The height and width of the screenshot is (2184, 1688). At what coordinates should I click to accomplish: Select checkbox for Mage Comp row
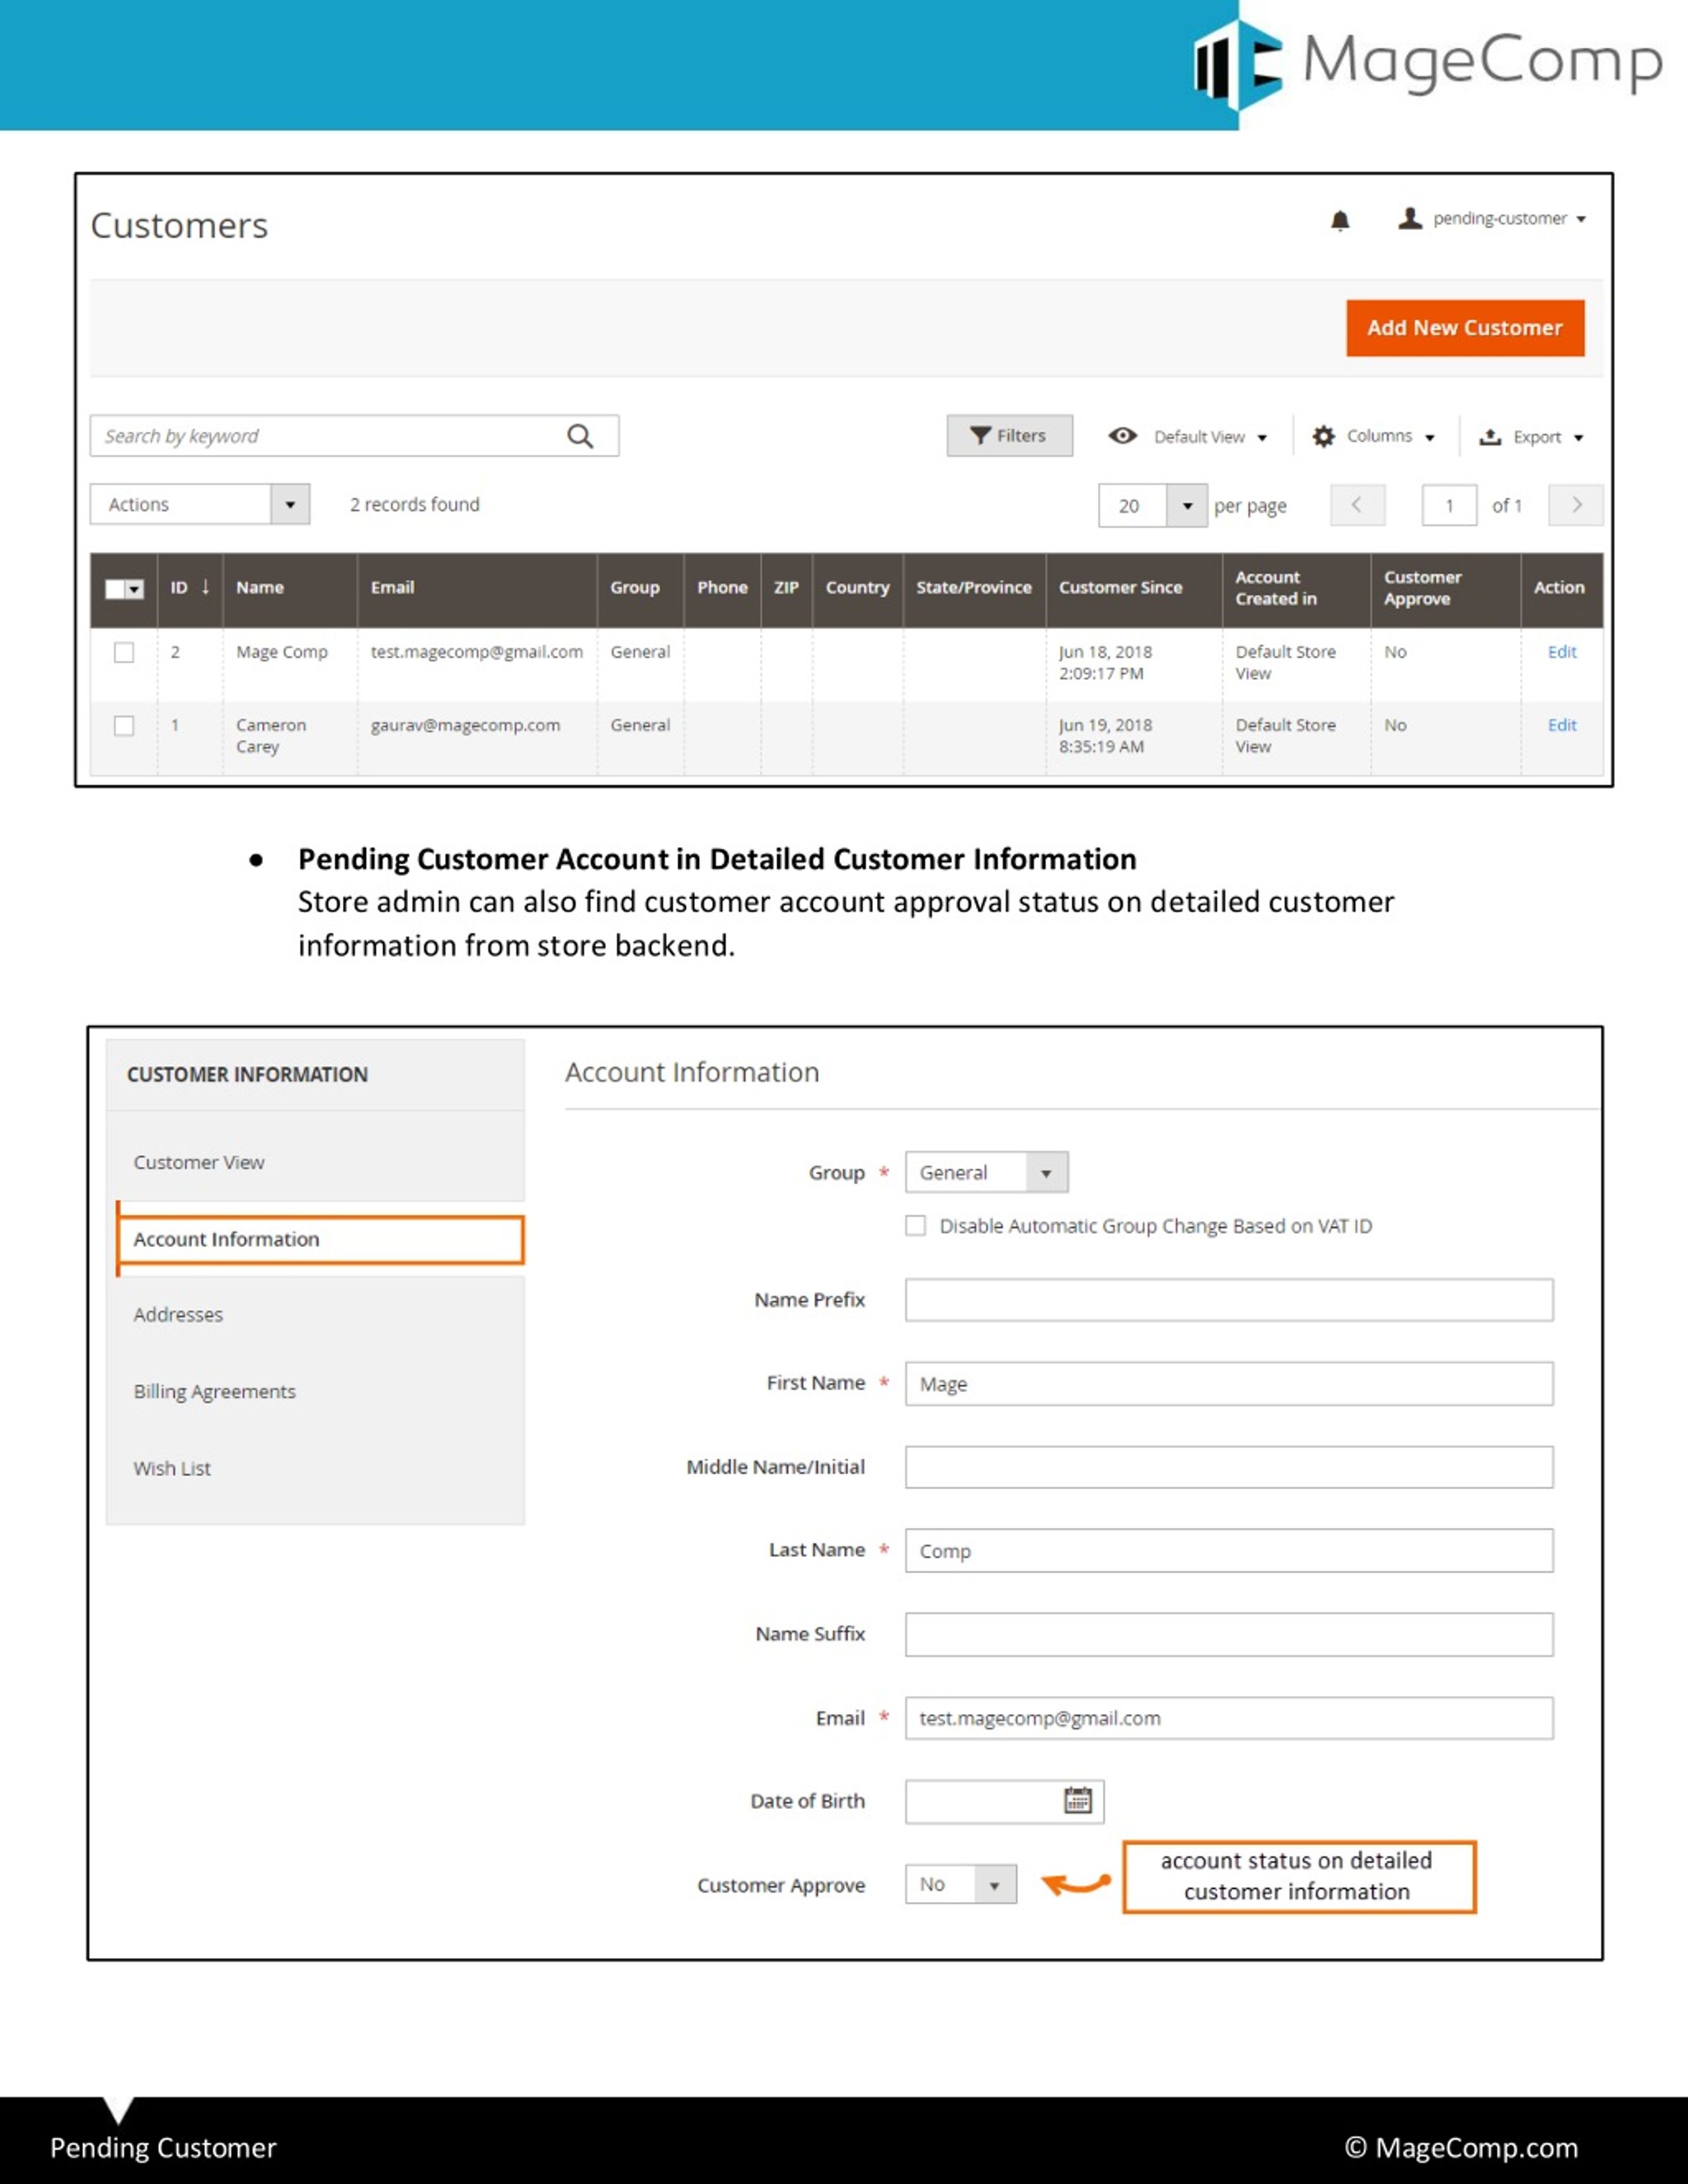click(124, 652)
